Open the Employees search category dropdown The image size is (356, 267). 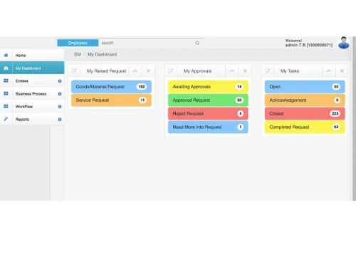78,43
